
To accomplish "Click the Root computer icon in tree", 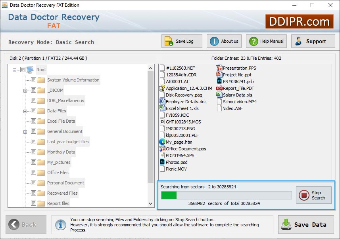I will [30, 70].
